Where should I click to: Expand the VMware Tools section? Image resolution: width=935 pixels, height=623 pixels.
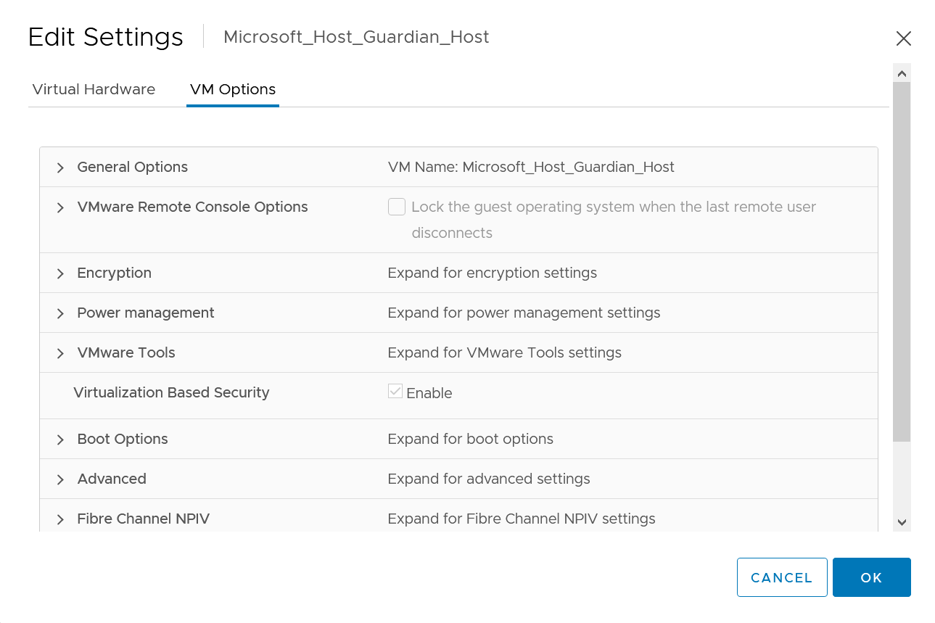[60, 353]
